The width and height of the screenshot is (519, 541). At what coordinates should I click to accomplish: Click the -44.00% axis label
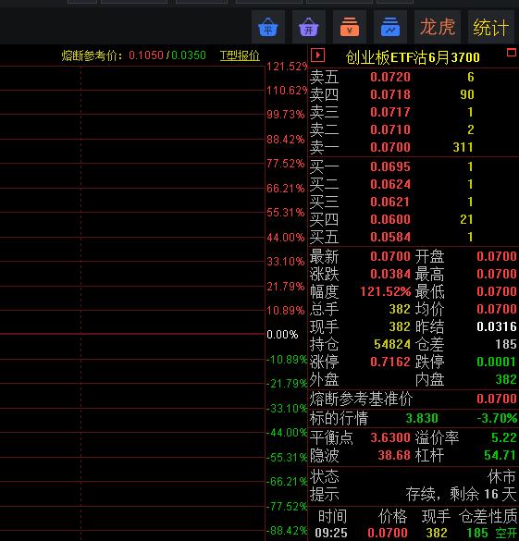(287, 433)
